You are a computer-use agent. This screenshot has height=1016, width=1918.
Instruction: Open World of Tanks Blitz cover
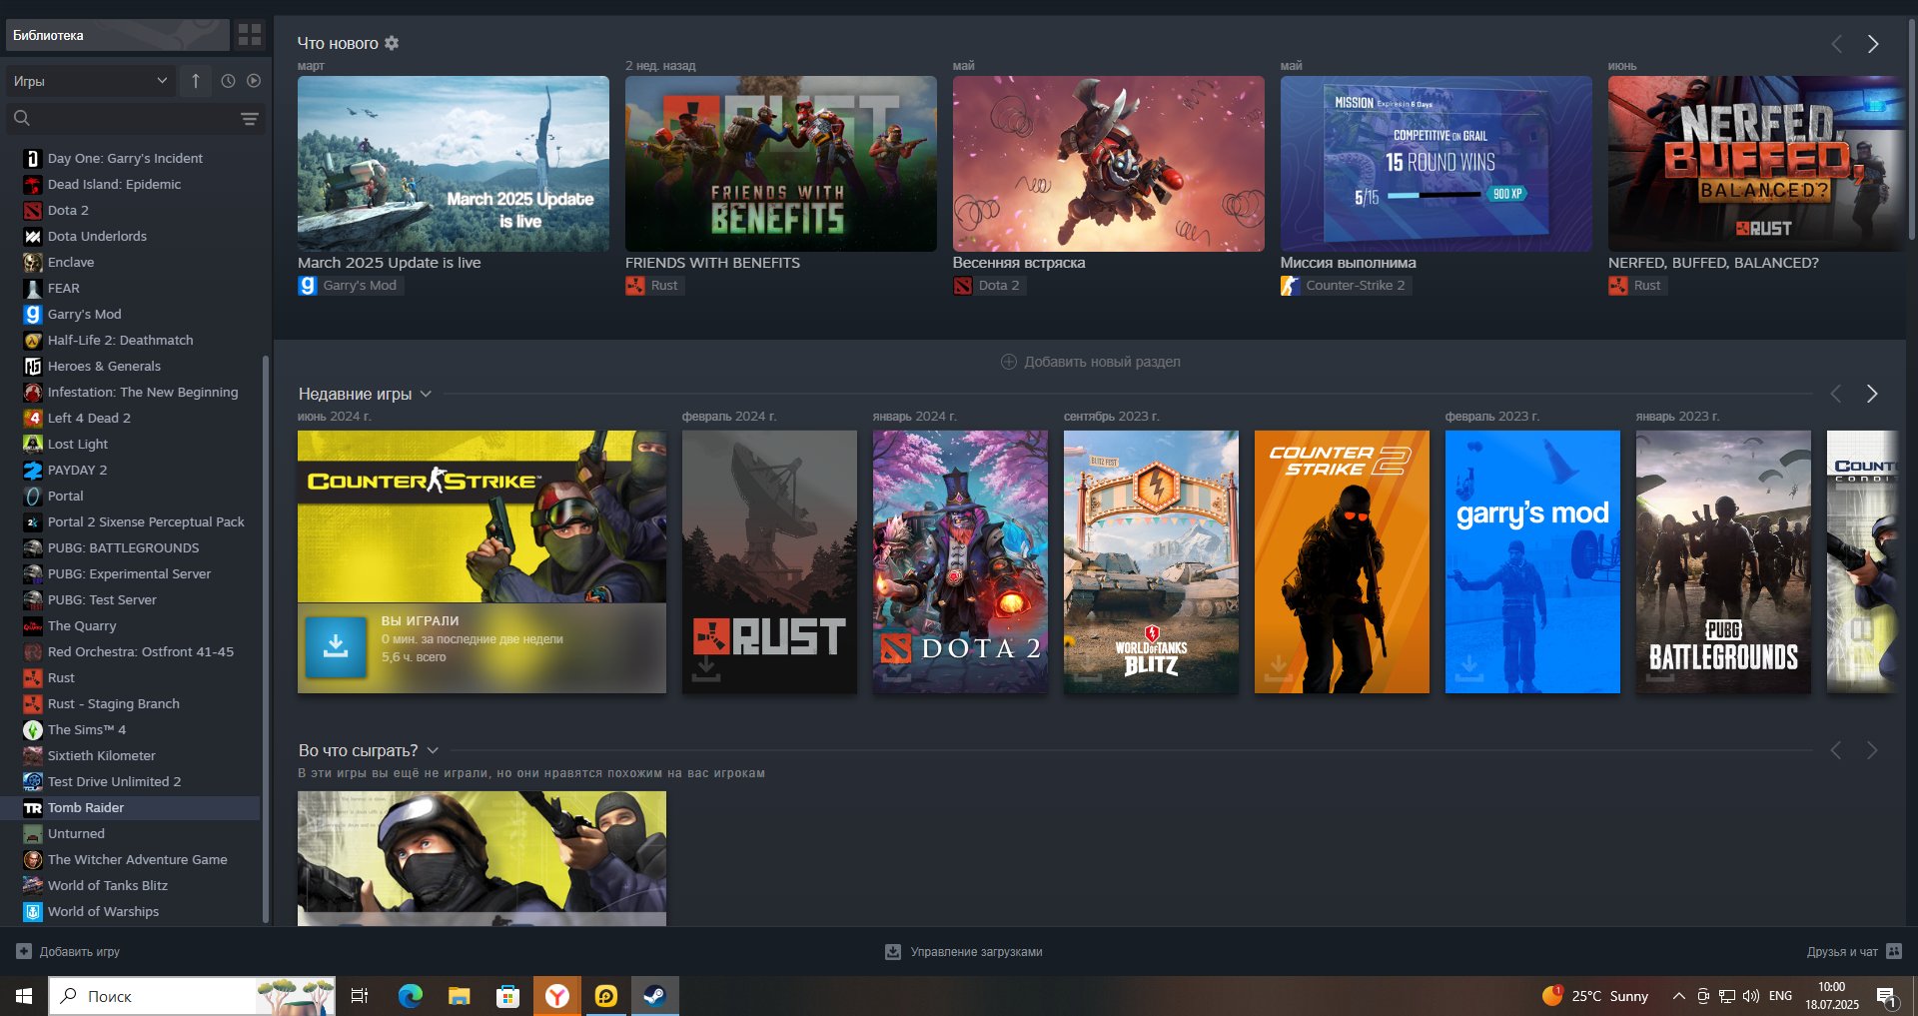click(1151, 561)
